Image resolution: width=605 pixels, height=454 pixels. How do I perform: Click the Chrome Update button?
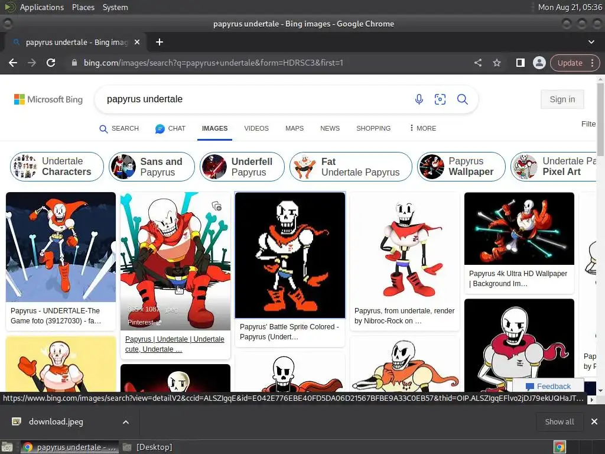point(570,63)
